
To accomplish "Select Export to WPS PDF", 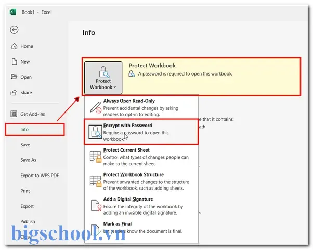I will coord(40,176).
